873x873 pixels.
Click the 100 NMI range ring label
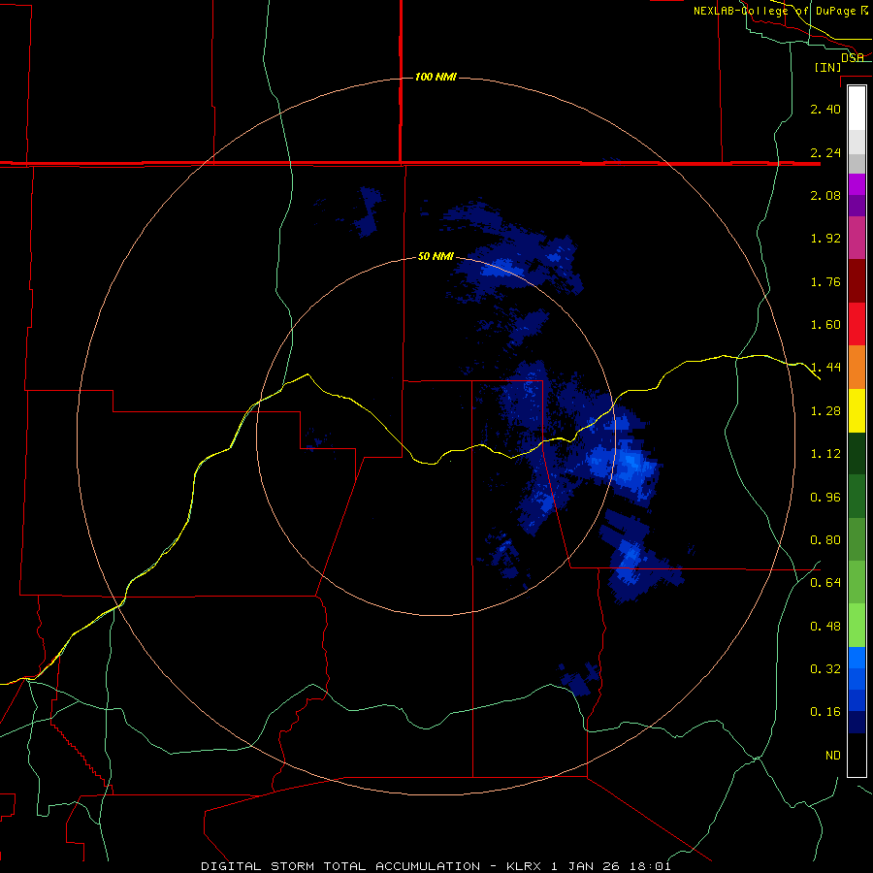tap(436, 77)
